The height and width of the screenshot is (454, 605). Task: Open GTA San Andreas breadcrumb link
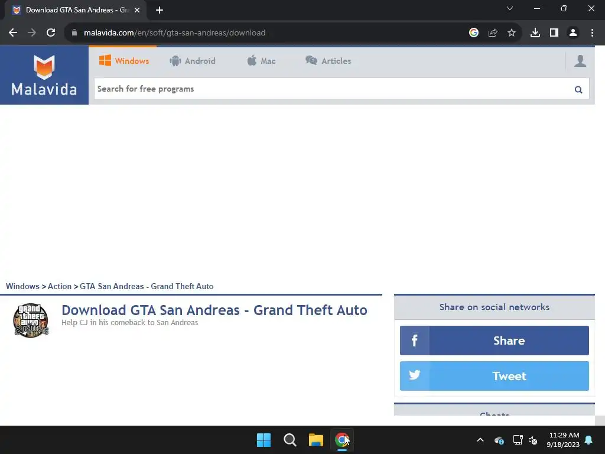(x=147, y=287)
